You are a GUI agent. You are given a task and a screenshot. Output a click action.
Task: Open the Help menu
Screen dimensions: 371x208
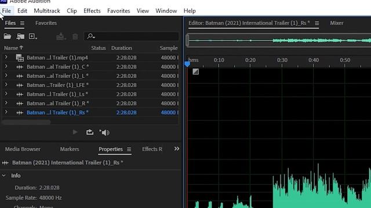(190, 11)
